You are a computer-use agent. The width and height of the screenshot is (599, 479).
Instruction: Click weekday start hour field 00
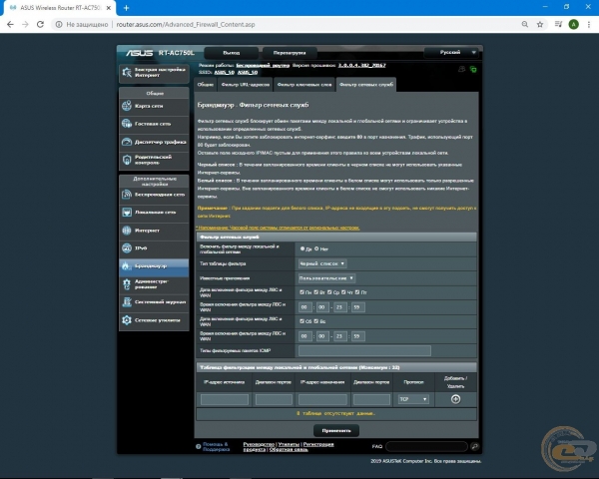click(304, 307)
